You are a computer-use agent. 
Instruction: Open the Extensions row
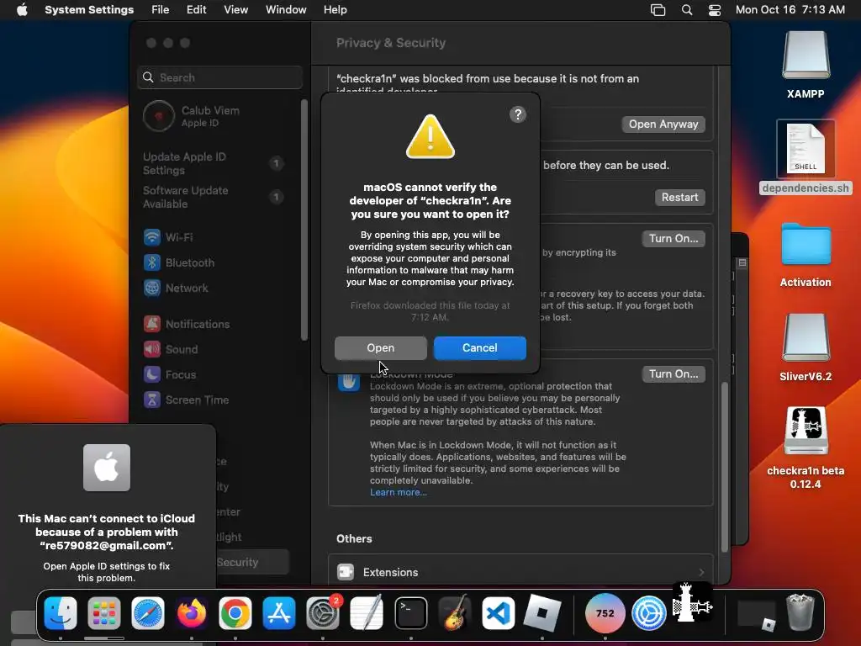(520, 572)
